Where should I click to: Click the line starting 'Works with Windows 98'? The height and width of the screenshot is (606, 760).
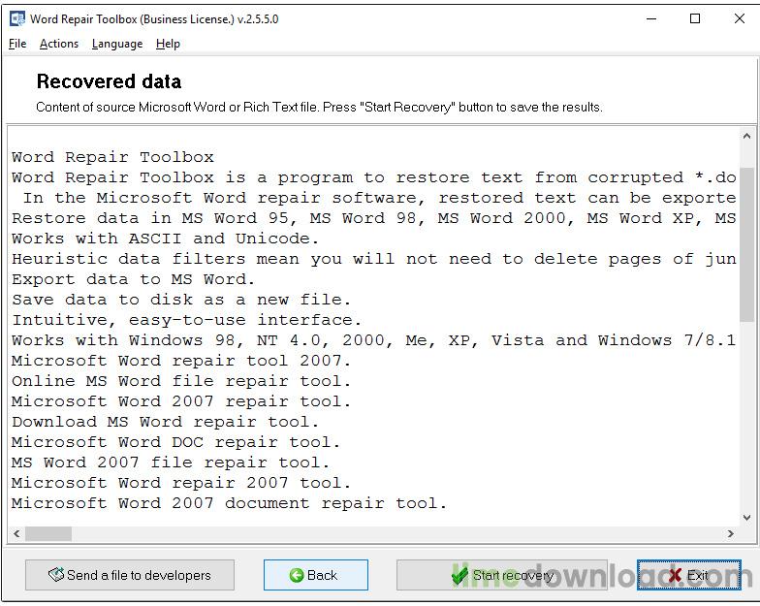point(374,340)
